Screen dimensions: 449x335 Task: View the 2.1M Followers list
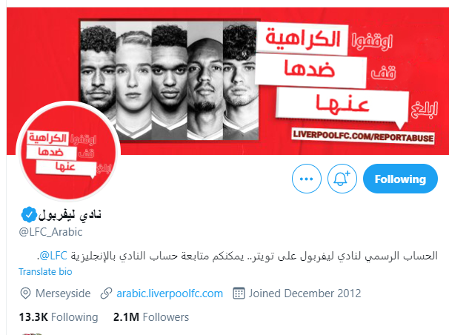pyautogui.click(x=151, y=317)
